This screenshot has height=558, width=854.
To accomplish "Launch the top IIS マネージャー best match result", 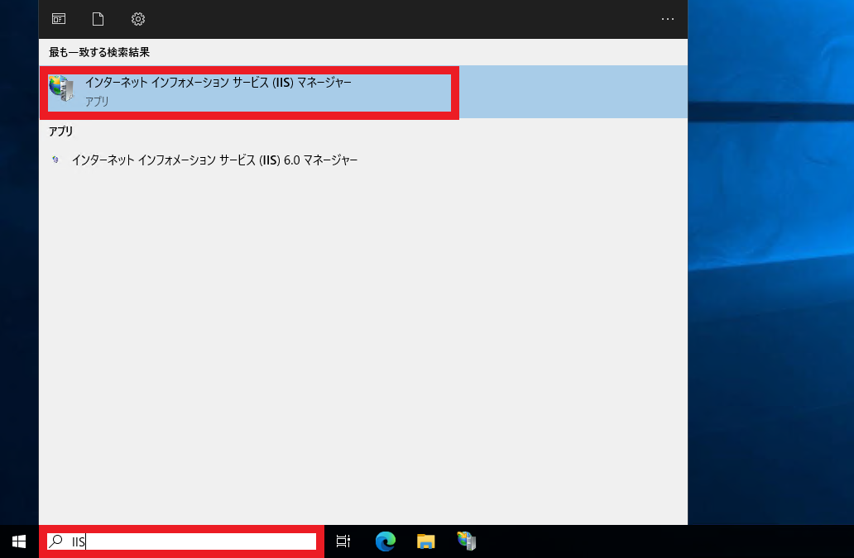I will point(363,92).
